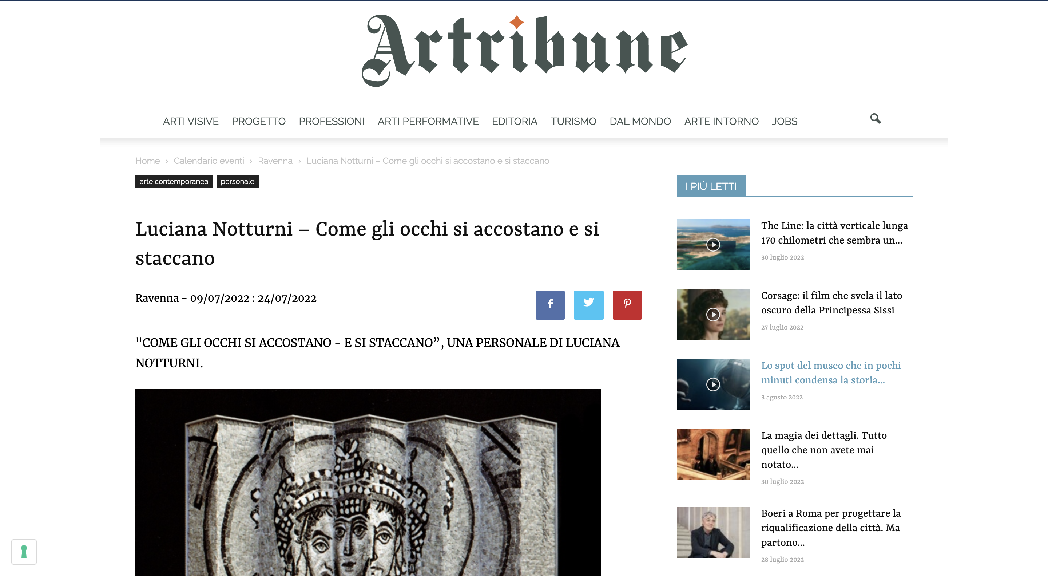Open Ravenna breadcrumb link
1048x576 pixels.
[x=275, y=161]
